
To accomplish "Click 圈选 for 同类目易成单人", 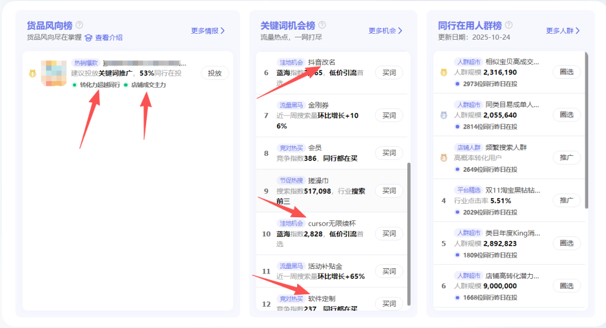I will pyautogui.click(x=566, y=115).
